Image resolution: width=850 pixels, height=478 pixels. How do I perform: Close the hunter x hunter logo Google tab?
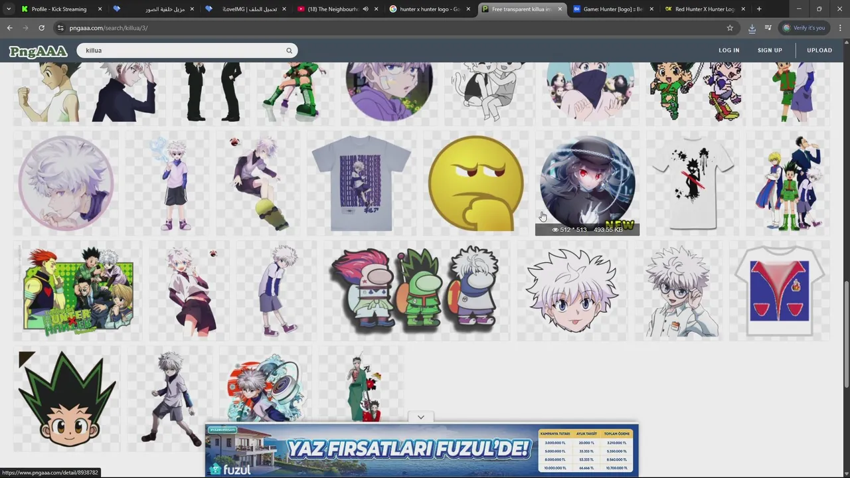467,9
